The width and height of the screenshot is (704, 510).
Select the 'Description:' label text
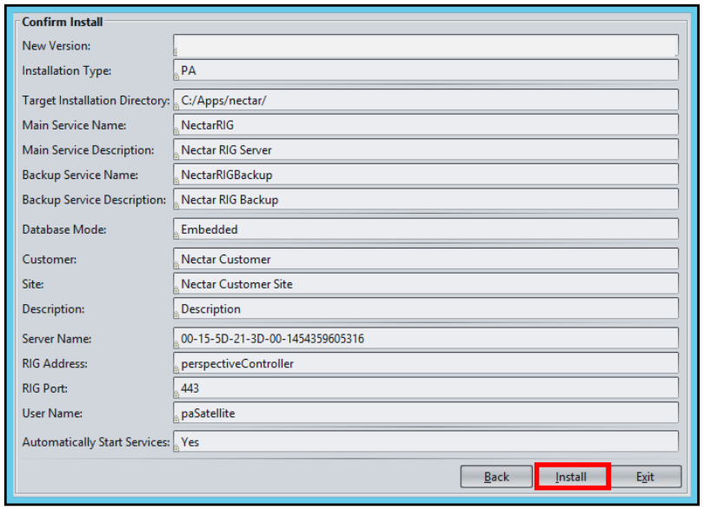pos(53,309)
